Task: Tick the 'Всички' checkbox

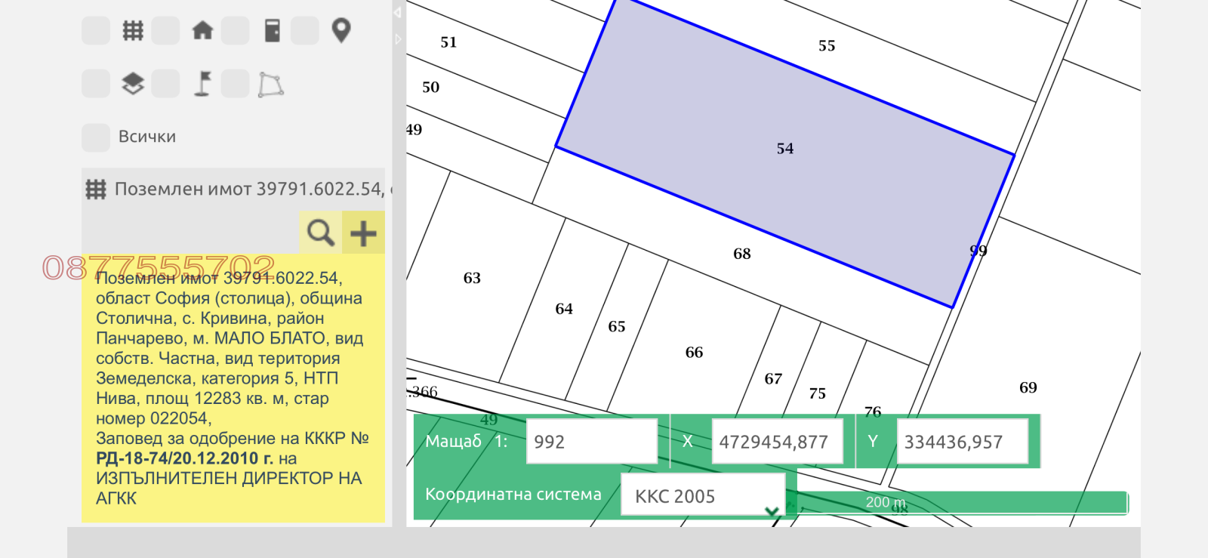Action: pos(96,137)
